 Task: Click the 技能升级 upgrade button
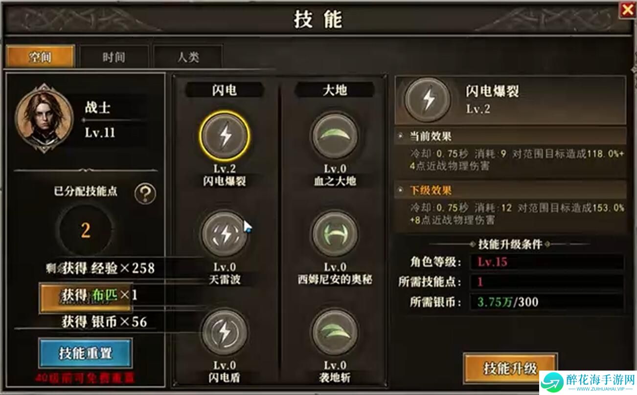(510, 368)
